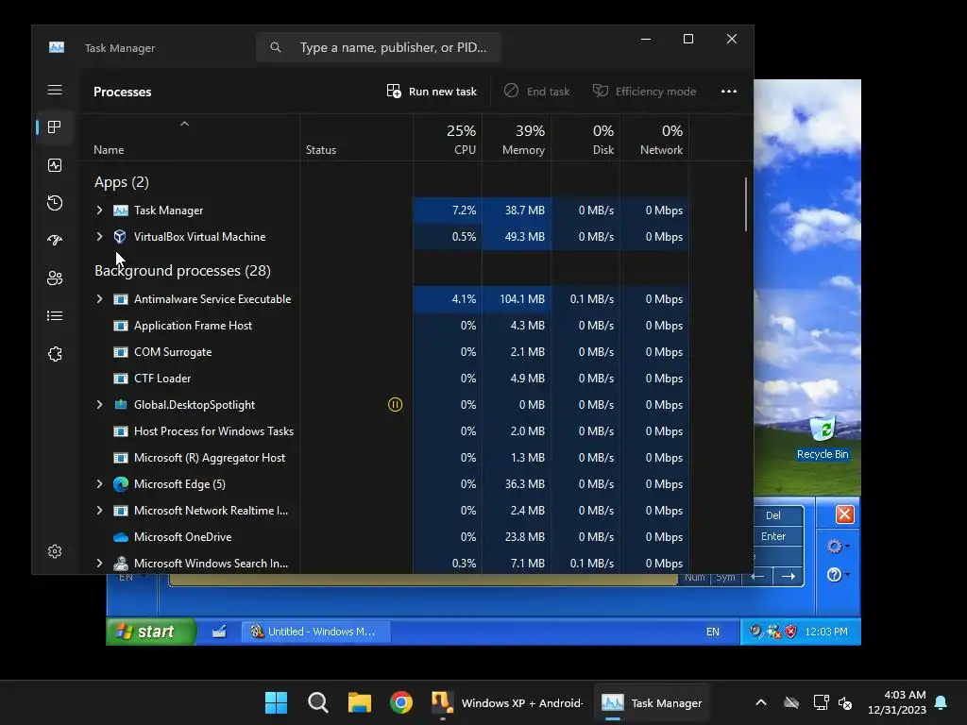
Task: Click the search magnifier icon in Task Manager
Action: pyautogui.click(x=276, y=47)
